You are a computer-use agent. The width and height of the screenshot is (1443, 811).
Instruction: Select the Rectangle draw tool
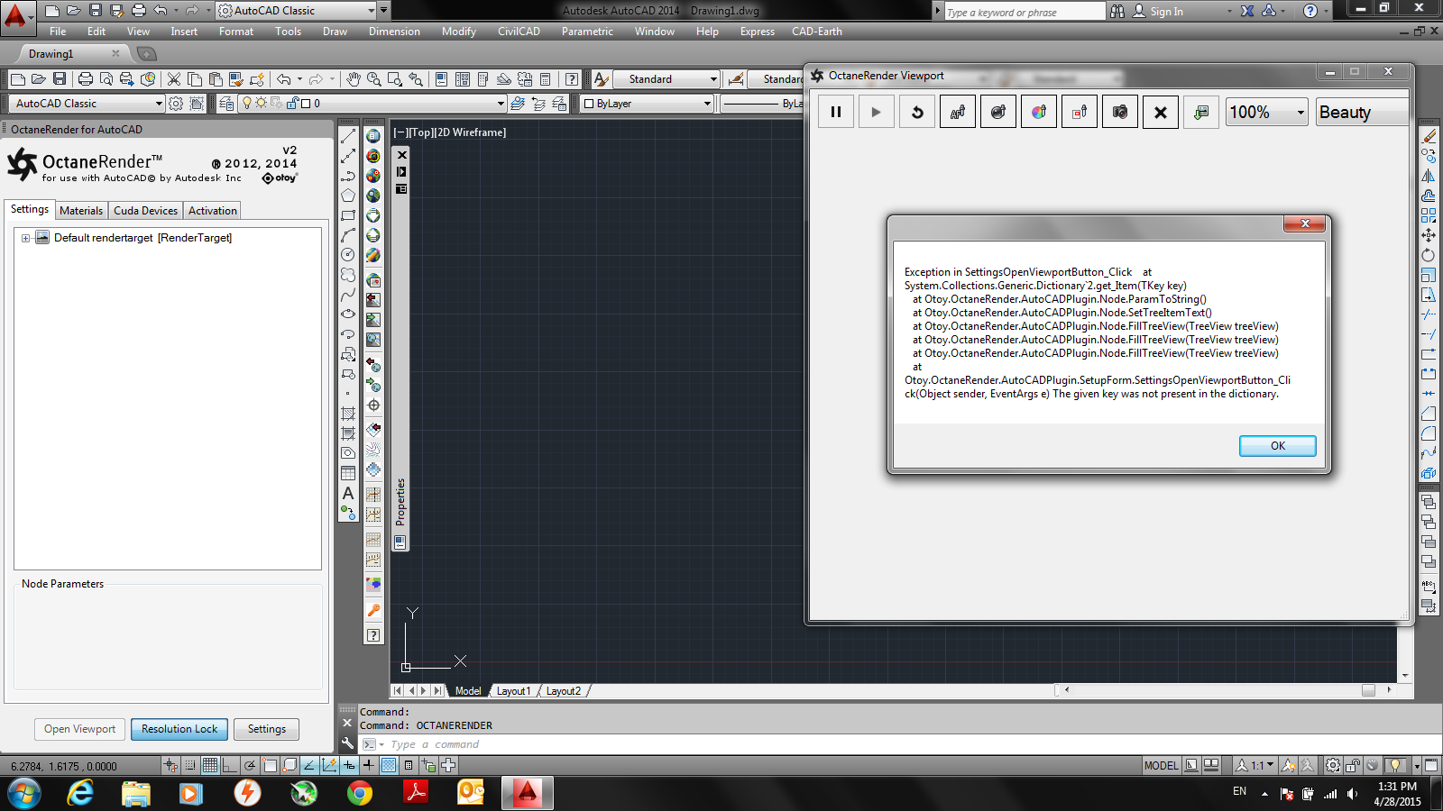point(348,215)
